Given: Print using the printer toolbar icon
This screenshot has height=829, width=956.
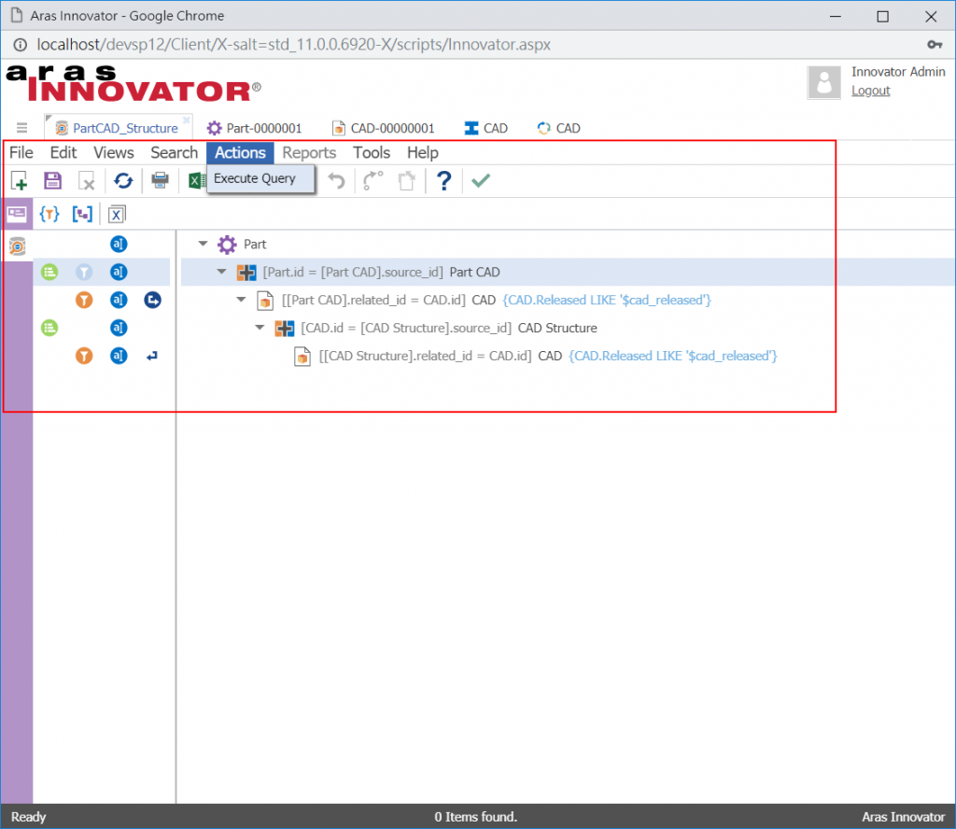Looking at the screenshot, I should pos(160,180).
